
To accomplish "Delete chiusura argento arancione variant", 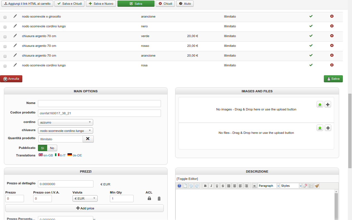I will pyautogui.click(x=332, y=55).
